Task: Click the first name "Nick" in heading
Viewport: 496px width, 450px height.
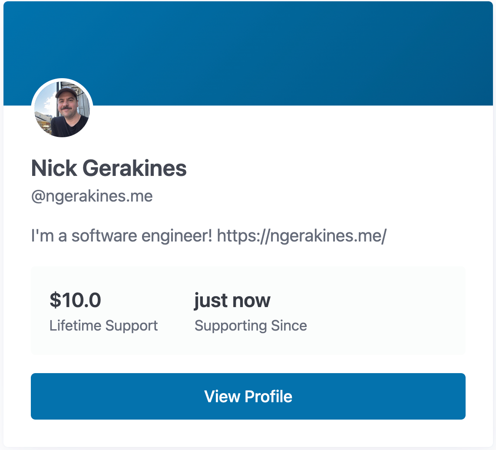Action: pyautogui.click(x=53, y=169)
